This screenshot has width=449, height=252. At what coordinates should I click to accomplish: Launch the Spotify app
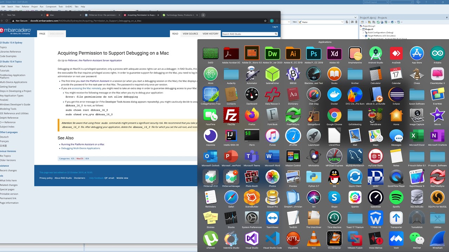tap(396, 198)
